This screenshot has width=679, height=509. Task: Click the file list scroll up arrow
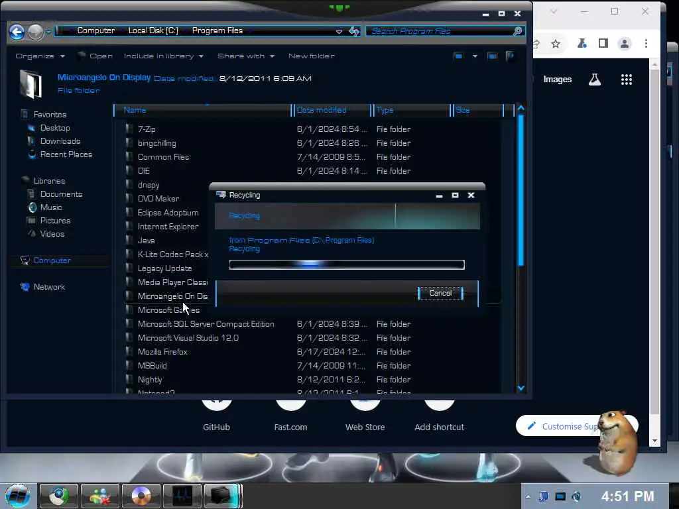pyautogui.click(x=521, y=108)
